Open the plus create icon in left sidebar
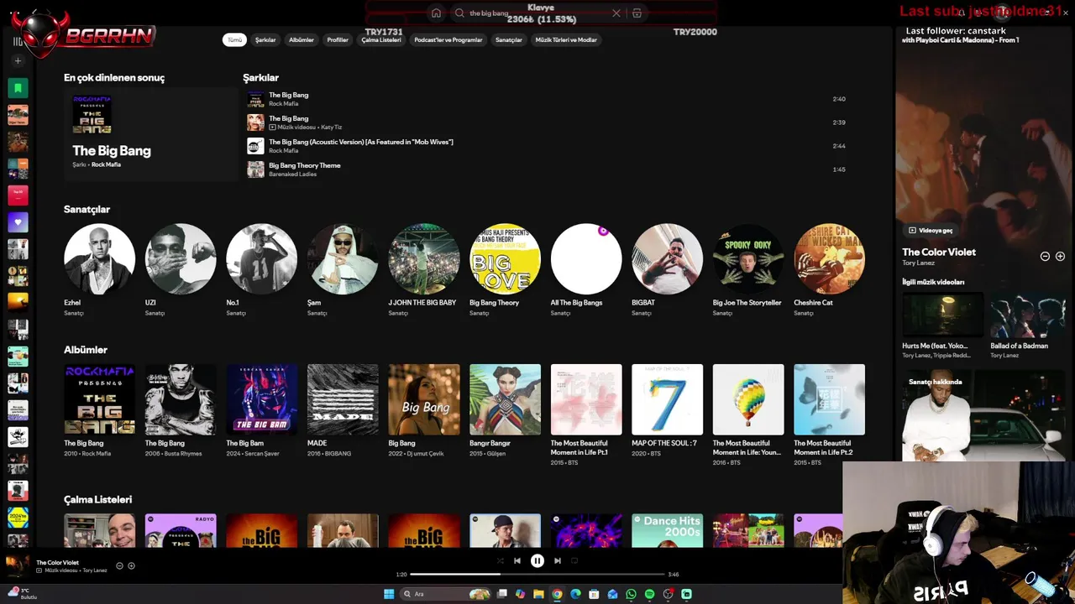 tap(18, 60)
